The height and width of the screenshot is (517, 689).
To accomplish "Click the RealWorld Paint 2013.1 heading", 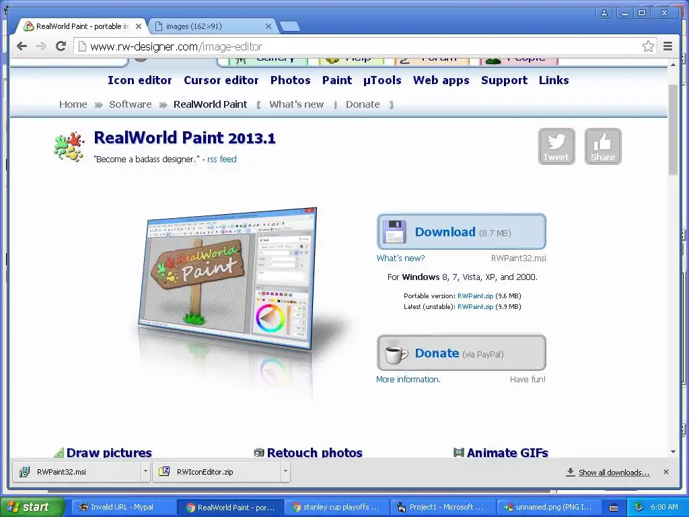I will pos(184,137).
